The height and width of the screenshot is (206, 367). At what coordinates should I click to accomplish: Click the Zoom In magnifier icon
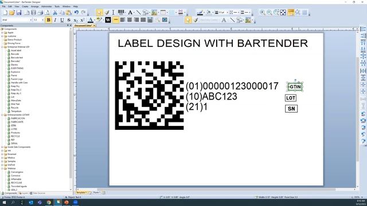pos(263,13)
